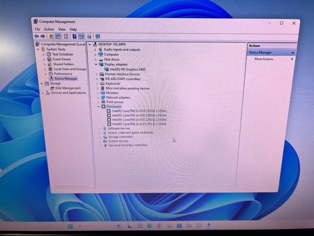The image size is (314, 236).
Task: Click the Sound, video and game controllers icon
Action: pyautogui.click(x=105, y=133)
